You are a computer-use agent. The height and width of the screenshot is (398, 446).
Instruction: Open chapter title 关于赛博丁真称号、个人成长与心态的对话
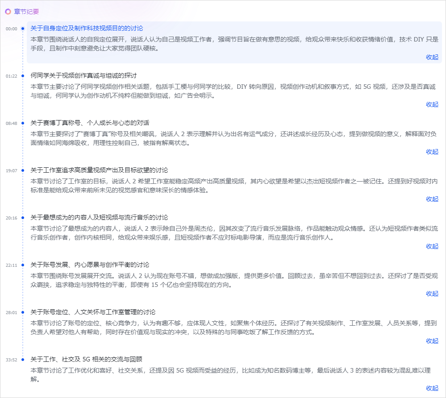click(90, 123)
